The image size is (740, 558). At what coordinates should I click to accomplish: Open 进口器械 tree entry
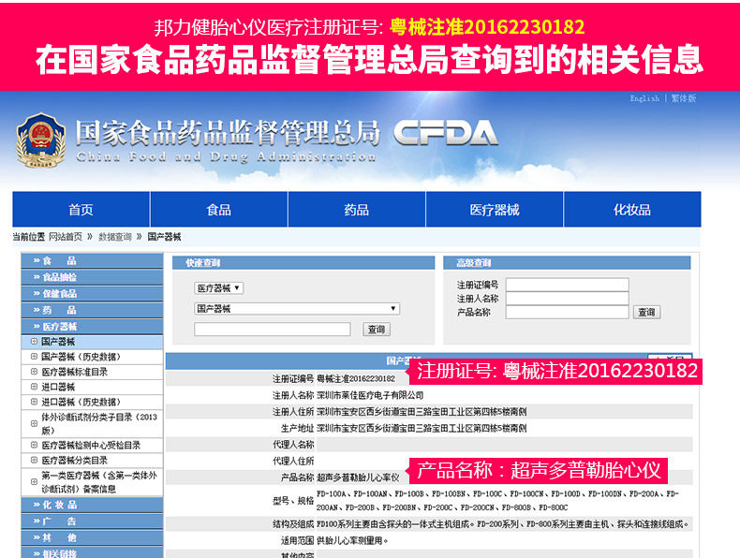pyautogui.click(x=58, y=387)
